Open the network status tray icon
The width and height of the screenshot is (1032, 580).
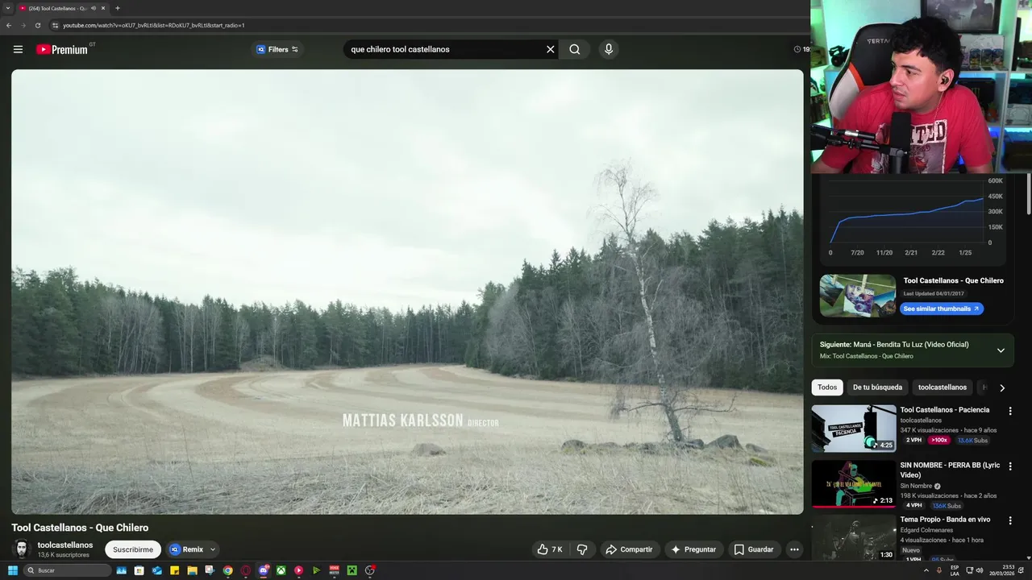[x=968, y=570]
